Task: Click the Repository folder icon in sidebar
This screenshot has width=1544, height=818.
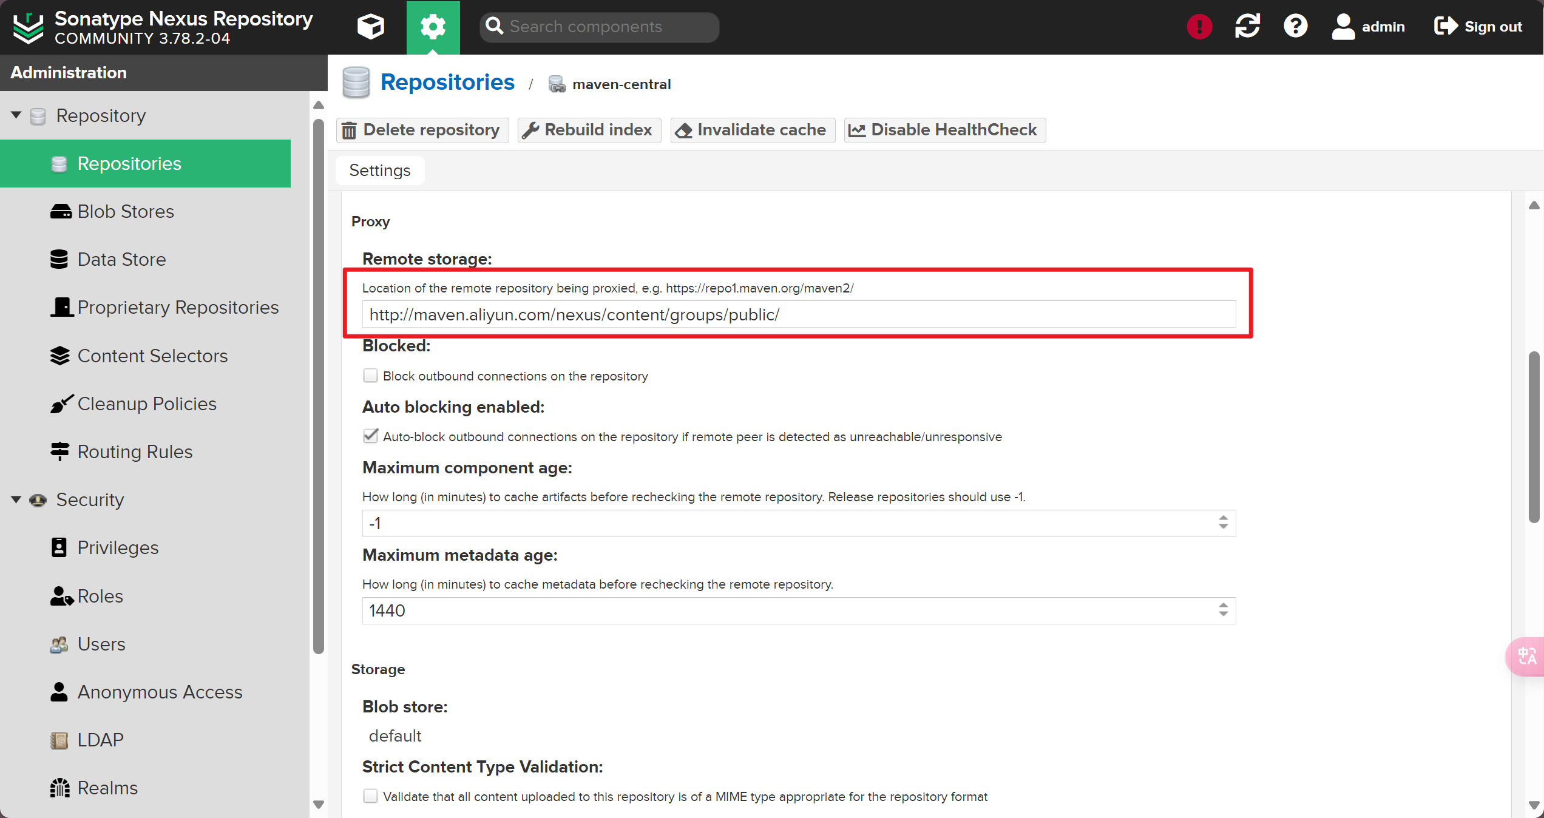Action: click(38, 116)
